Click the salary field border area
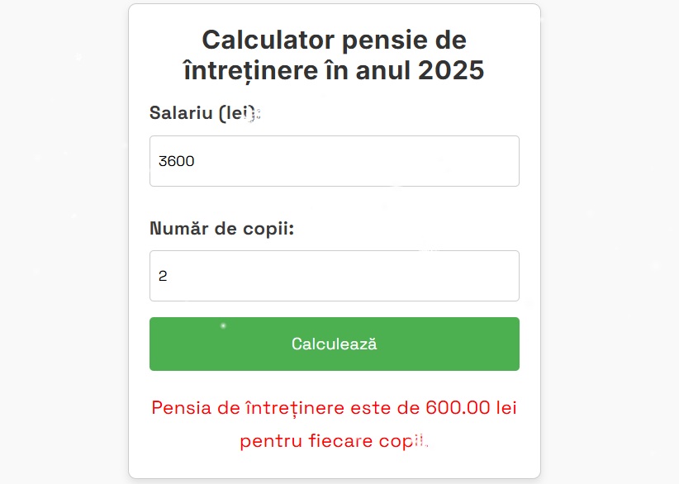The width and height of the screenshot is (679, 484). click(334, 137)
